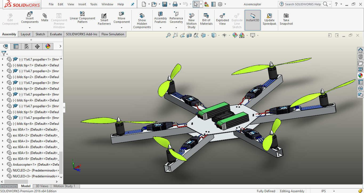Open Assembly Features tool
The height and width of the screenshot is (193, 364).
(160, 18)
